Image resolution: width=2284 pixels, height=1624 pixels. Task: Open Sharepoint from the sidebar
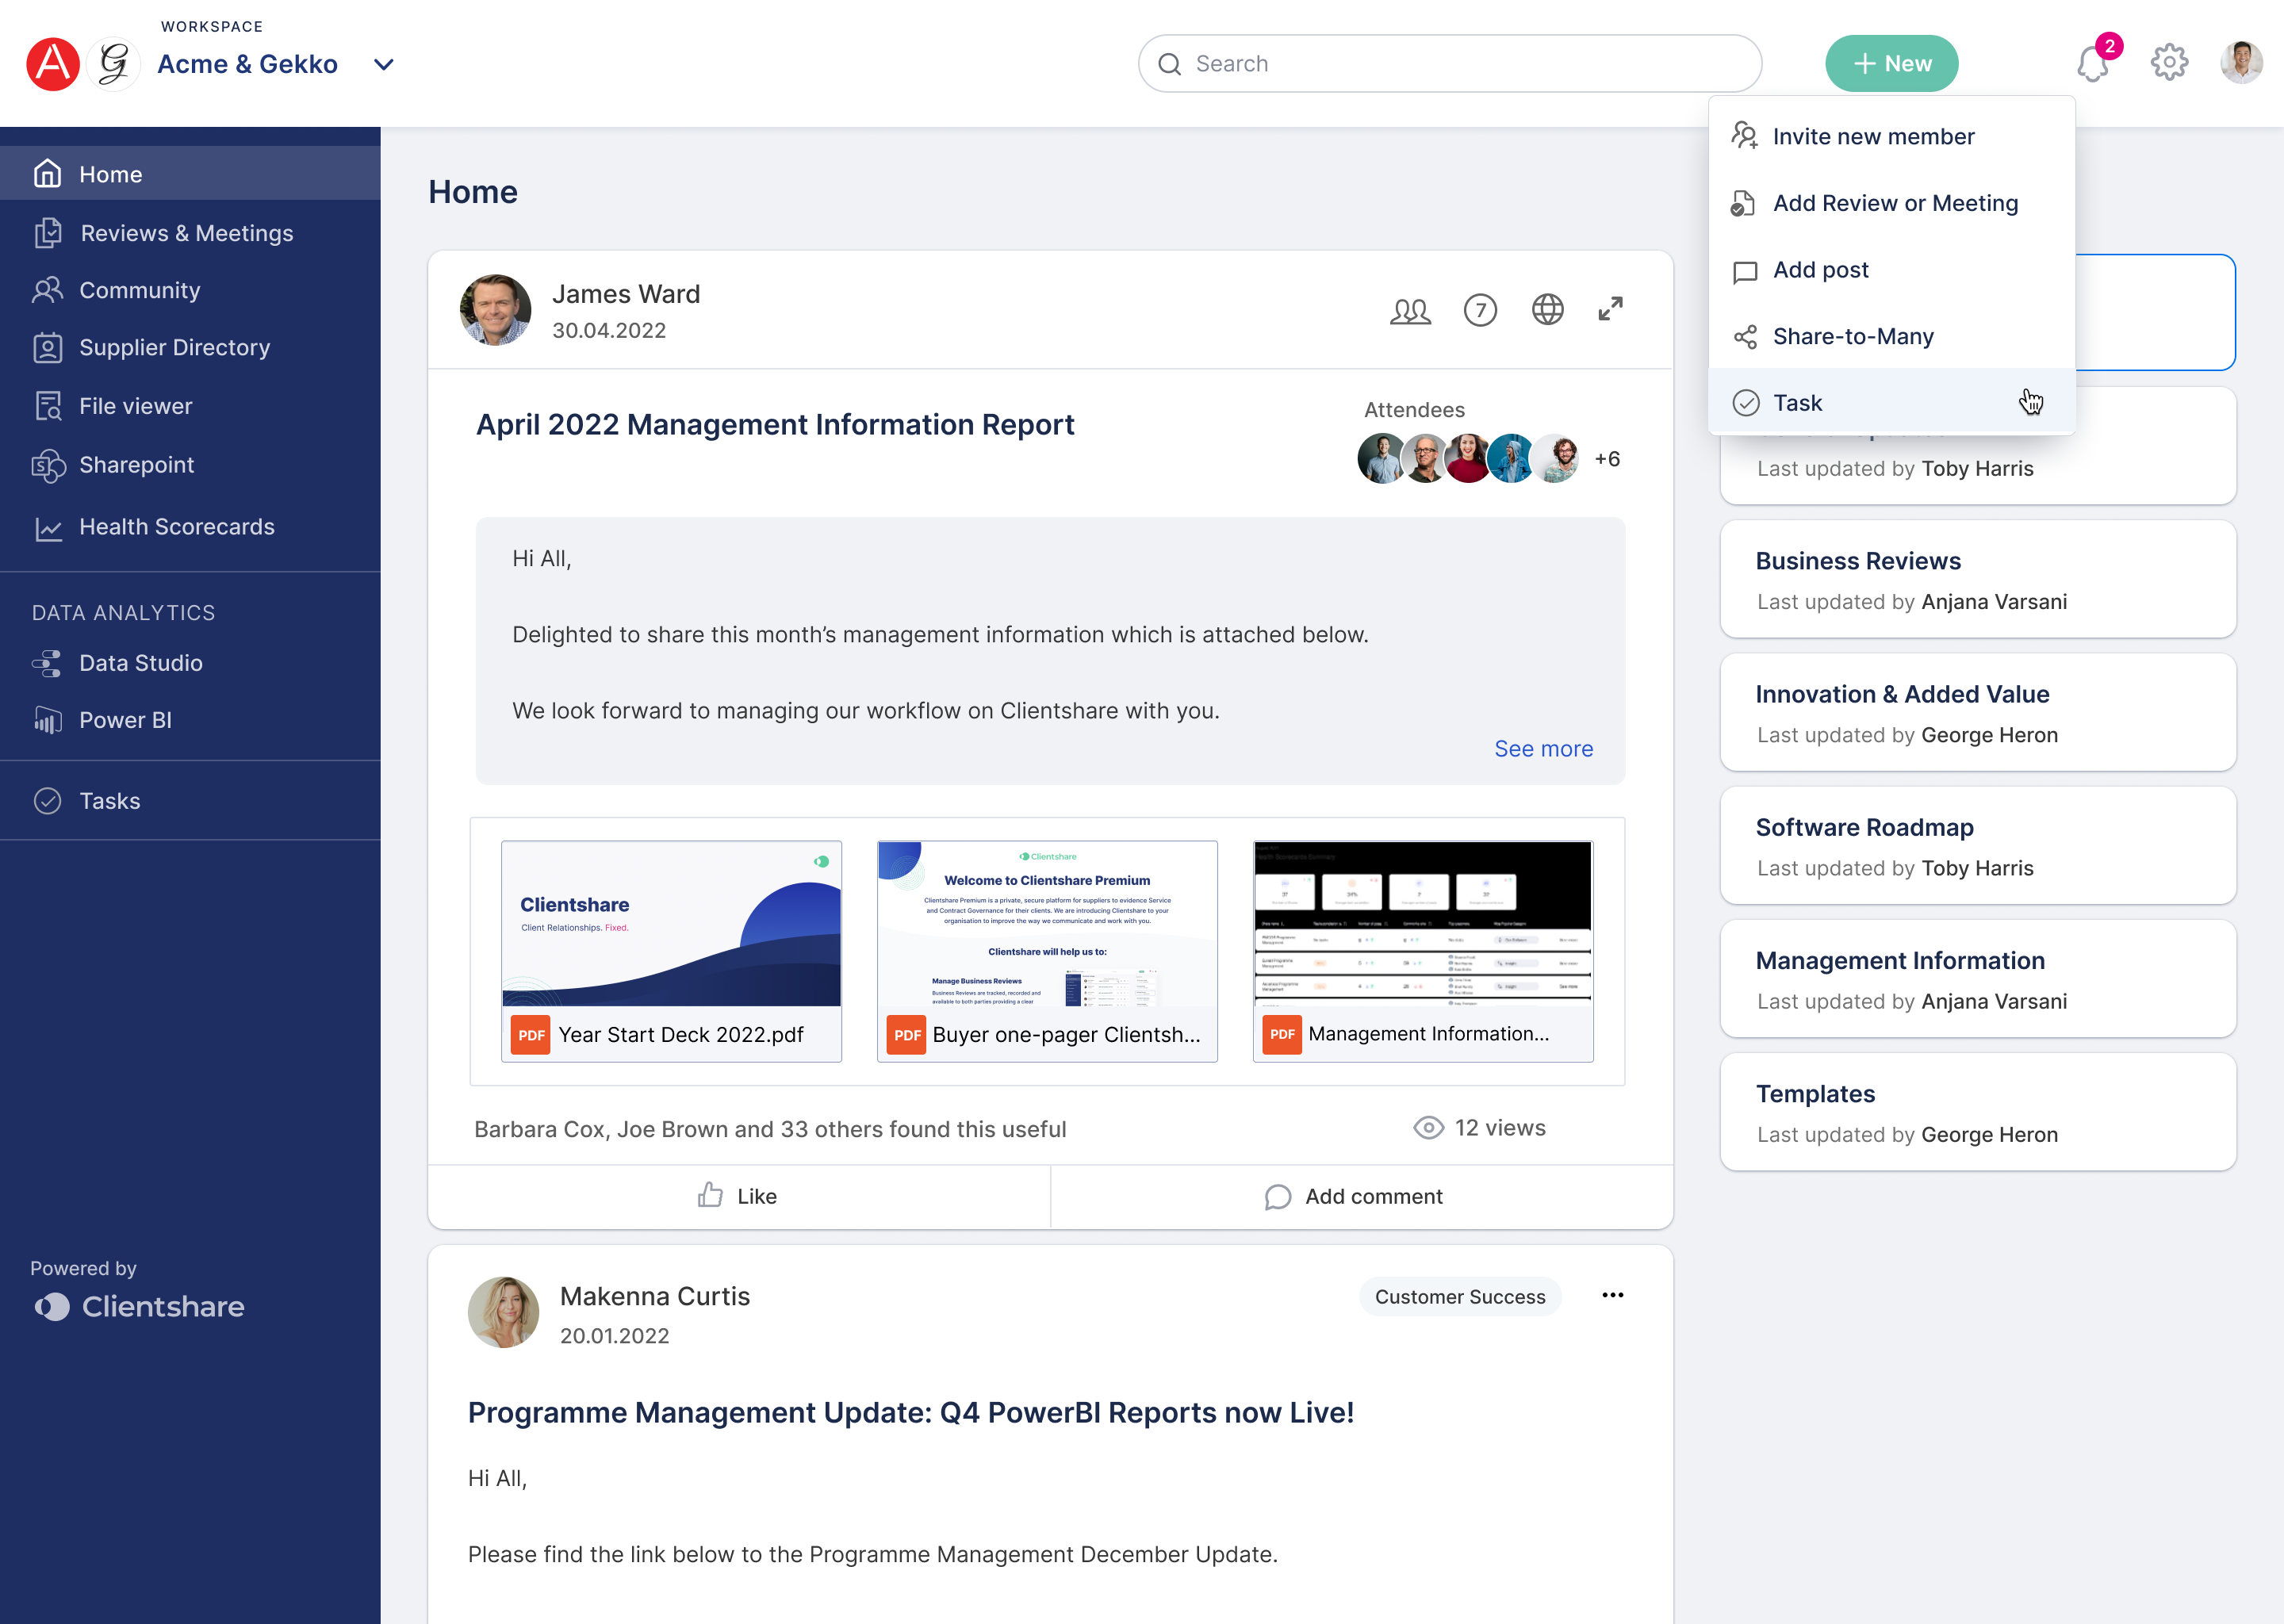pos(136,464)
